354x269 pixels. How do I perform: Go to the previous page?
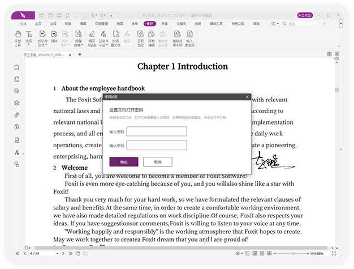(25, 254)
